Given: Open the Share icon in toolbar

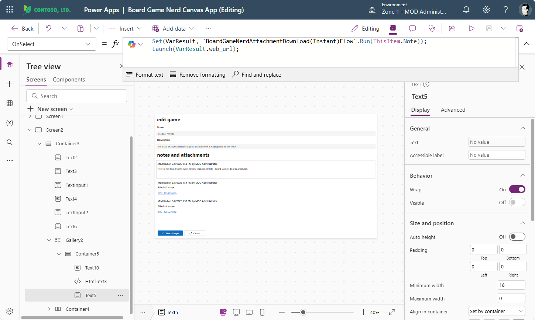Looking at the screenshot, I should click(452, 28).
